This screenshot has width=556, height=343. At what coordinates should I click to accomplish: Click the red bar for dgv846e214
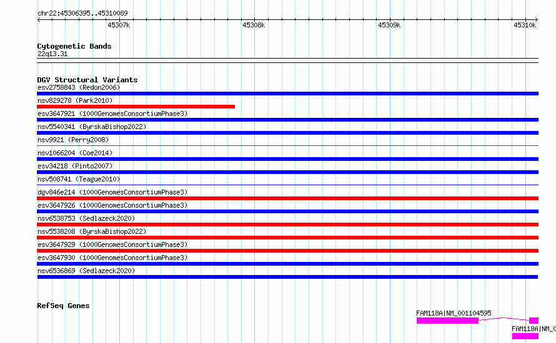tap(287, 198)
